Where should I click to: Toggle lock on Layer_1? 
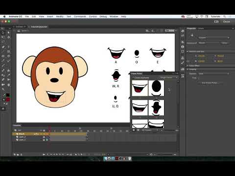(44, 140)
